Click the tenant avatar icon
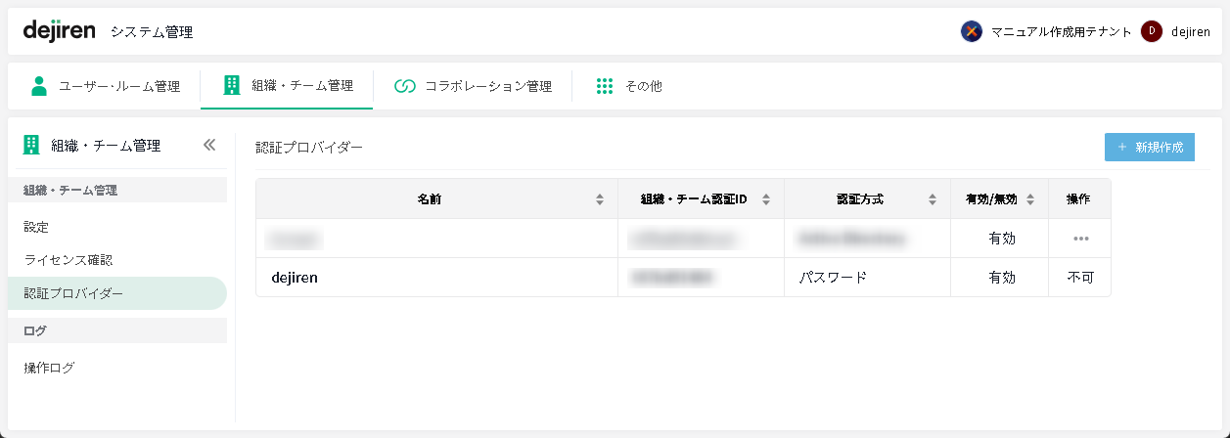 pyautogui.click(x=971, y=31)
